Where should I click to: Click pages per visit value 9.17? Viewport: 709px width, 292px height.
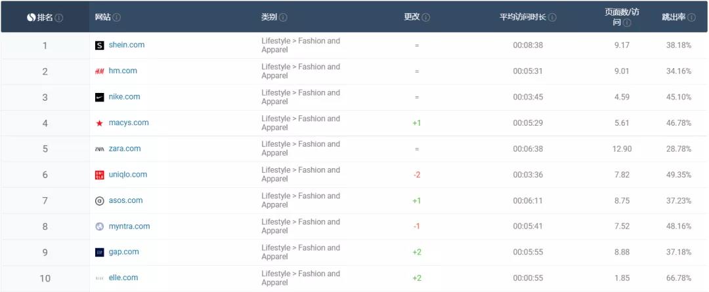[622, 46]
